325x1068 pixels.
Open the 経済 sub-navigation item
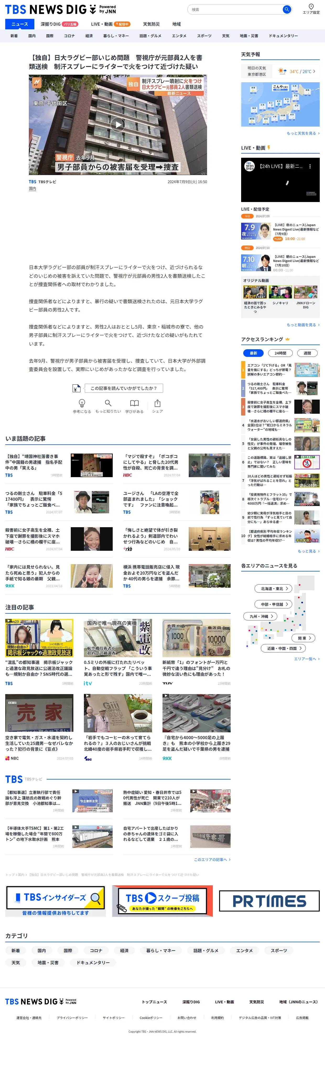89,36
